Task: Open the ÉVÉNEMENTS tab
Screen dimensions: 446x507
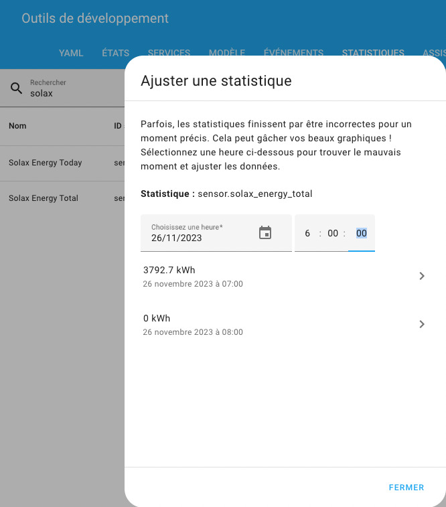Action: click(x=293, y=52)
